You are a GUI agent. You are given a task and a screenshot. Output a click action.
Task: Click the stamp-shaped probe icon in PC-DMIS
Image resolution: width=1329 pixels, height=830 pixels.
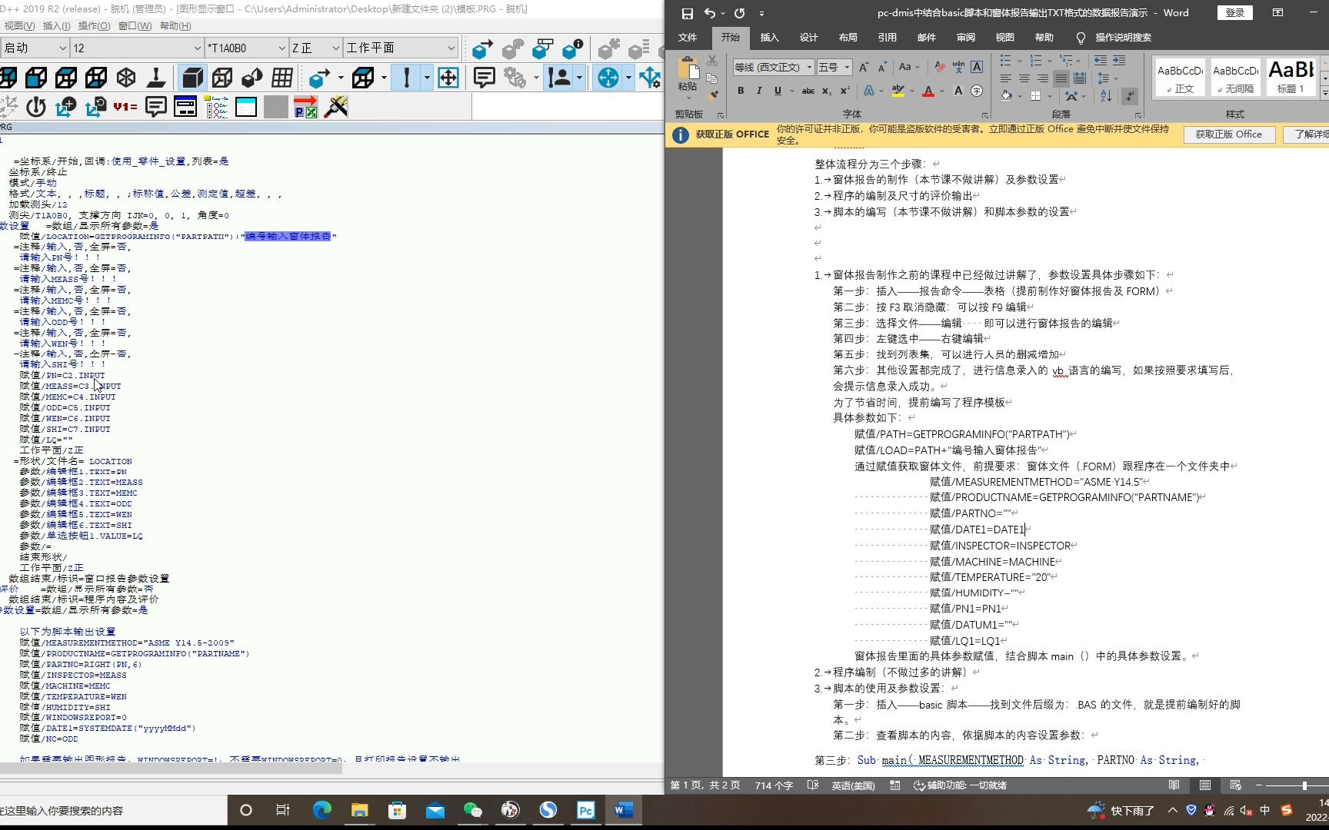[156, 78]
